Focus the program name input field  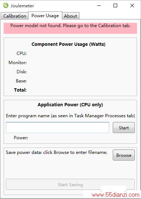click(57, 128)
